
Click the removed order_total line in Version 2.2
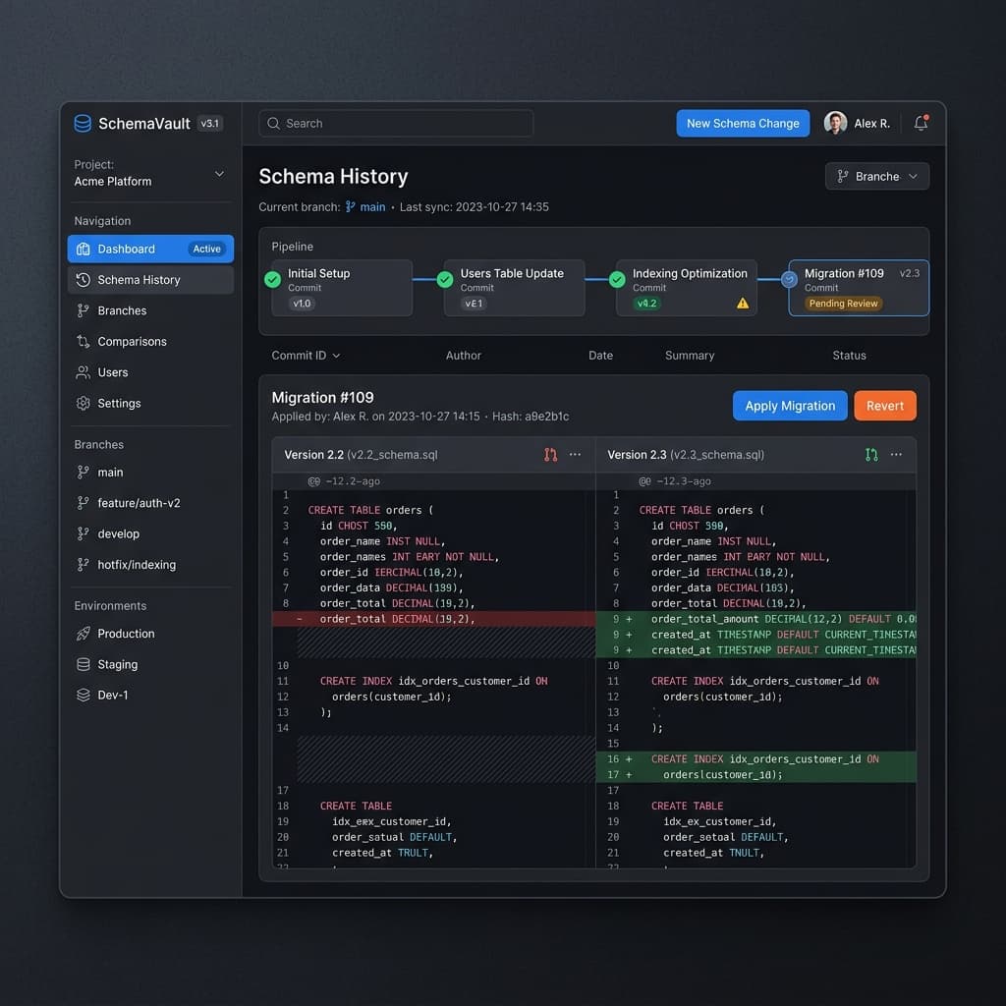click(x=433, y=619)
